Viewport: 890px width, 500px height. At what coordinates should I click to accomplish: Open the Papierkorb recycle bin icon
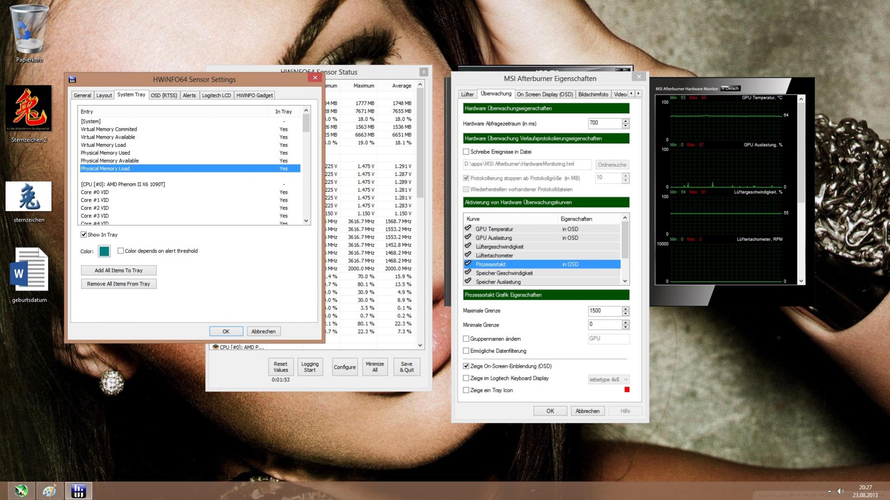pyautogui.click(x=29, y=32)
